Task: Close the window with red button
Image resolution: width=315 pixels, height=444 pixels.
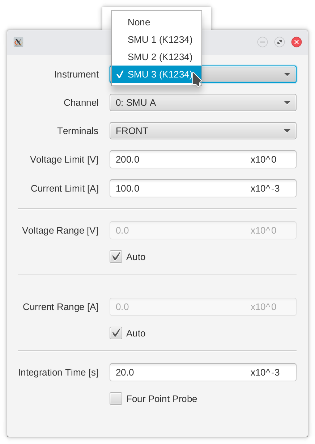Action: click(x=297, y=42)
